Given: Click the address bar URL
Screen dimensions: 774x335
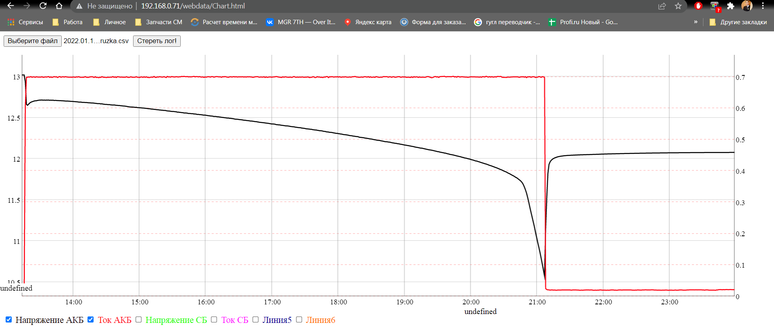Looking at the screenshot, I should pyautogui.click(x=193, y=6).
